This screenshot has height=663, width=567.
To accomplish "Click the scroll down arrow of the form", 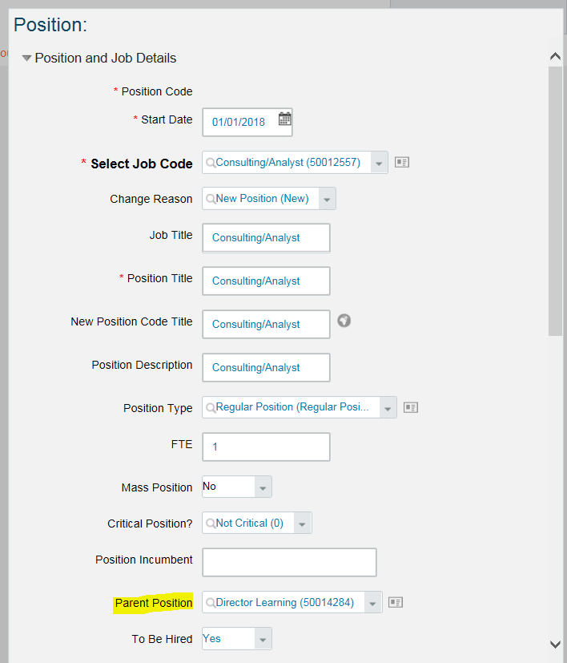I will click(555, 645).
